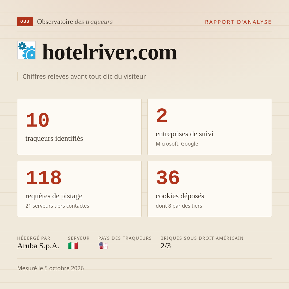This screenshot has width=289, height=289.
Task: Click 'Mesuré le 5 octobre 2026'
Action: click(50, 268)
